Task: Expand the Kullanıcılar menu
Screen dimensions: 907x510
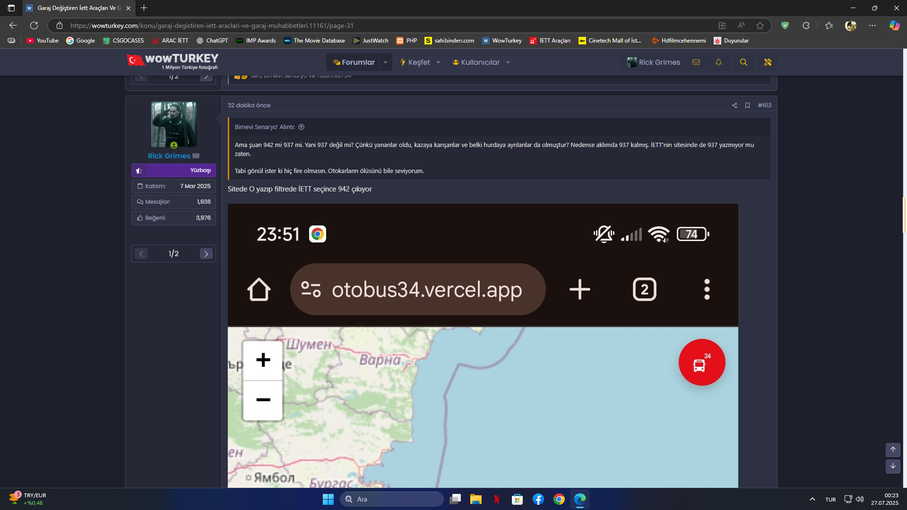Action: 481,62
